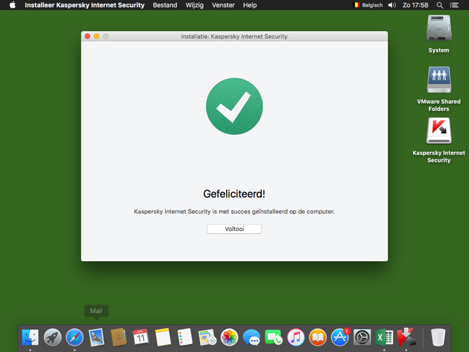Open the Apple menu
Image resolution: width=469 pixels, height=352 pixels.
pos(12,5)
